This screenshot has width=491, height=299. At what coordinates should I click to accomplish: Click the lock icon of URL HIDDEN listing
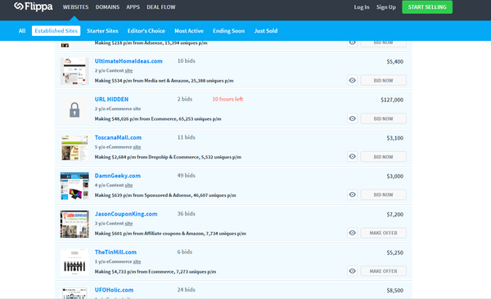74,109
